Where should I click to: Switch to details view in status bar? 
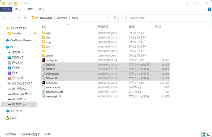coord(204,134)
